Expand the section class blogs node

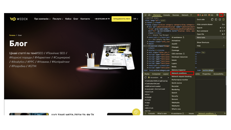click(149, 46)
